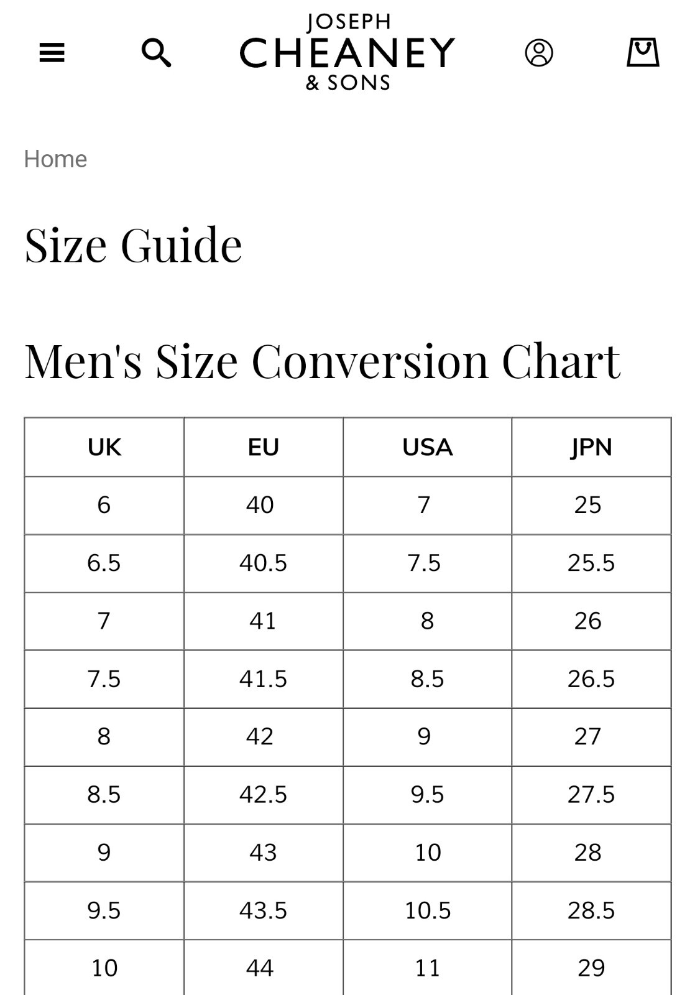Select the USA size 8.5 cell
This screenshot has height=995, width=695.
pos(428,679)
